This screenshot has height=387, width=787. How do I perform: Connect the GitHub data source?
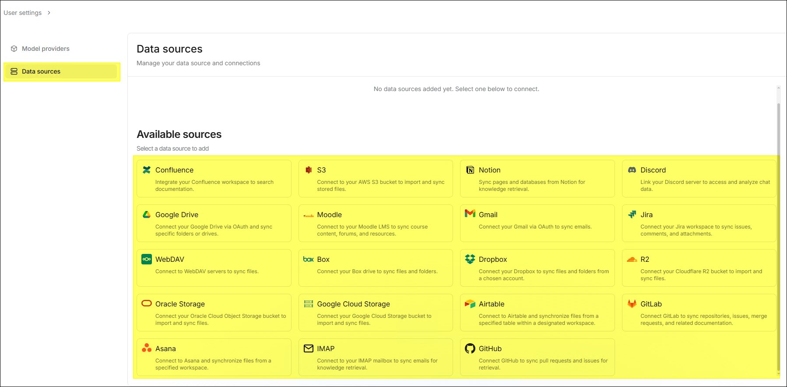click(x=538, y=357)
